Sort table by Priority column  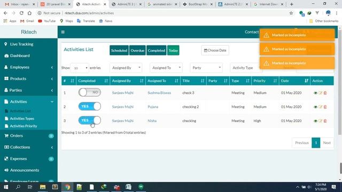[x=265, y=81]
